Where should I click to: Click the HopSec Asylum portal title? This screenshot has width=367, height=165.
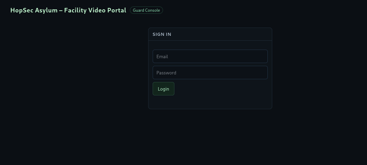pyautogui.click(x=68, y=10)
